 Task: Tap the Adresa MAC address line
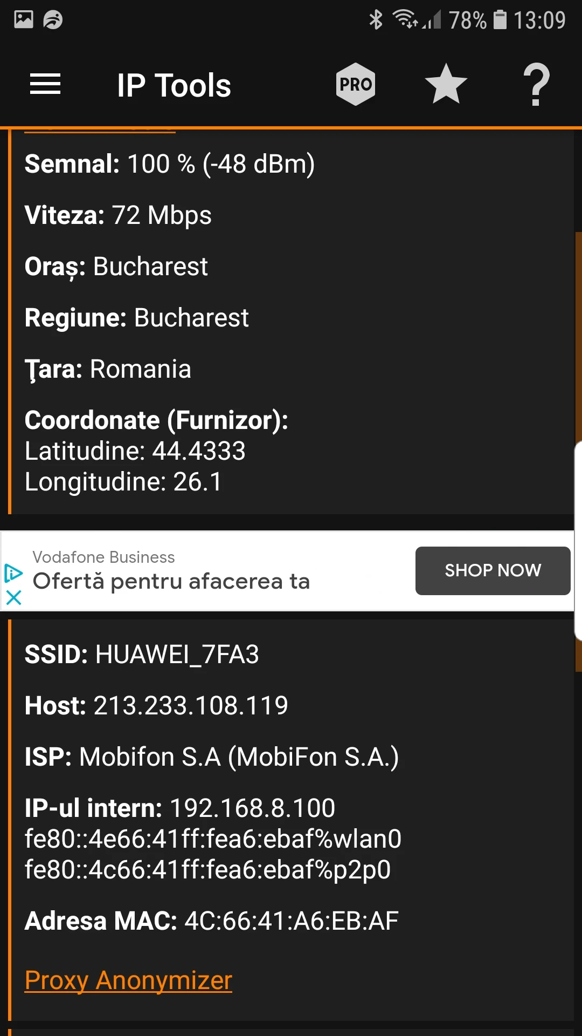[211, 921]
